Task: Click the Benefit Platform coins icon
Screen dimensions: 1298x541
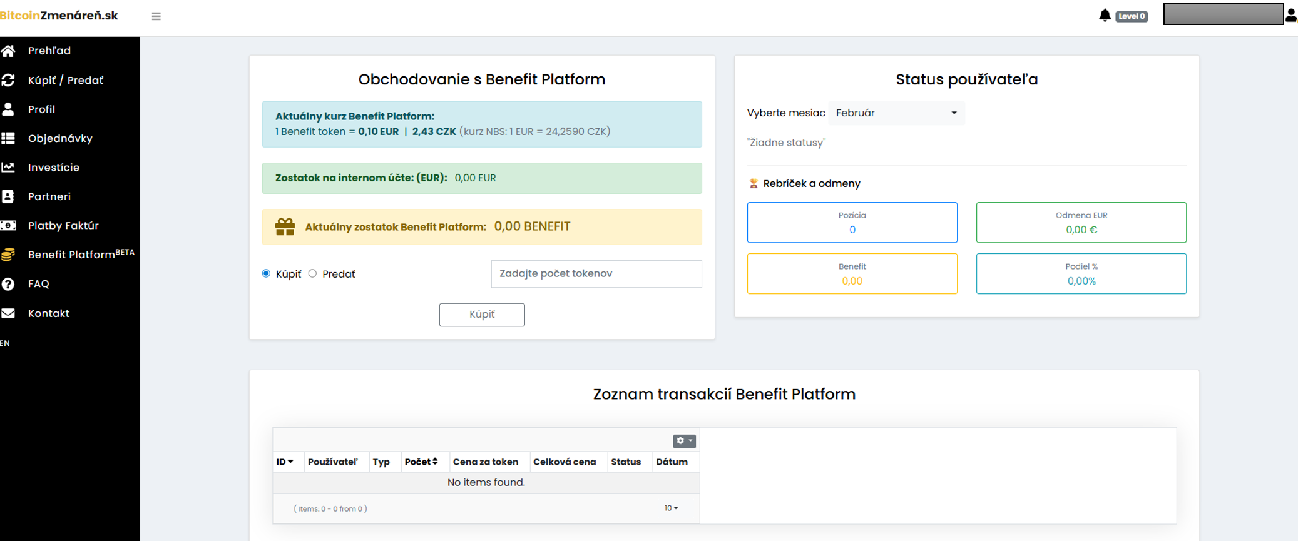Action: tap(8, 255)
